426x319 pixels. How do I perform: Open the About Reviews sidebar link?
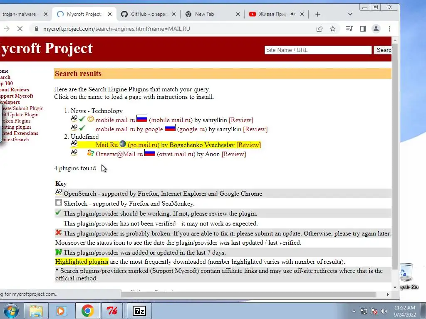[15, 90]
